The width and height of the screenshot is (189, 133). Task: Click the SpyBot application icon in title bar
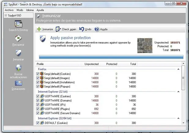click(x=6, y=5)
